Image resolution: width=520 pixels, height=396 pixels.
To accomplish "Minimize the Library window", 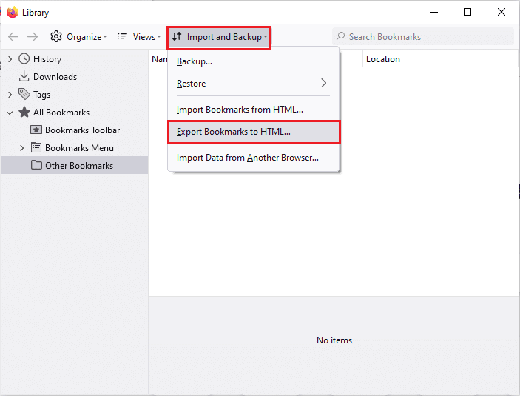I will click(434, 13).
